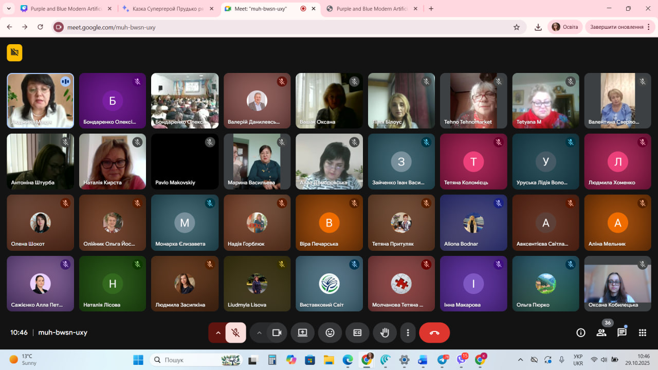Screen dimensions: 658x370
Task: Show the participants list with 36 badge
Action: tap(601, 332)
